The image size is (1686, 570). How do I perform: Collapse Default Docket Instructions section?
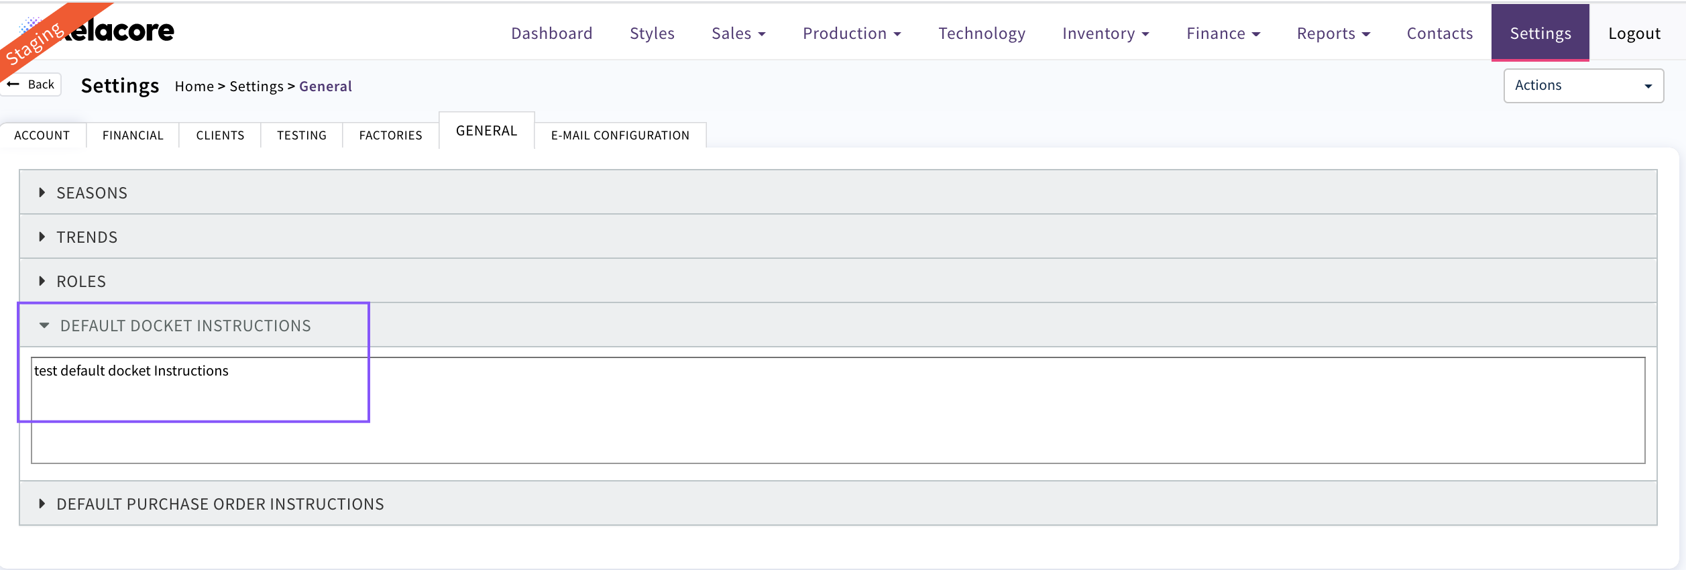pos(185,326)
